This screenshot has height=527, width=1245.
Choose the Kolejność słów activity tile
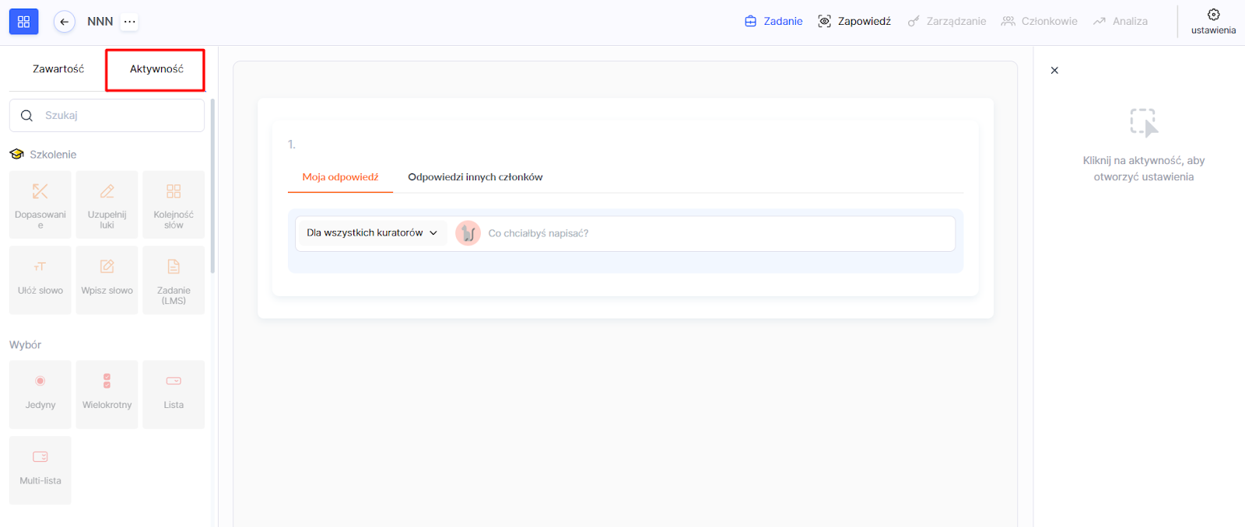174,204
